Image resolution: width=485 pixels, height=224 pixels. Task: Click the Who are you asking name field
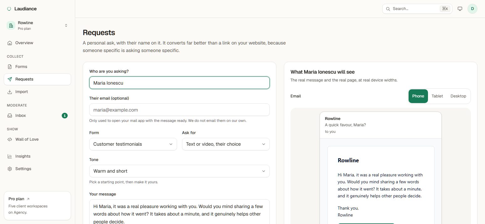180,83
